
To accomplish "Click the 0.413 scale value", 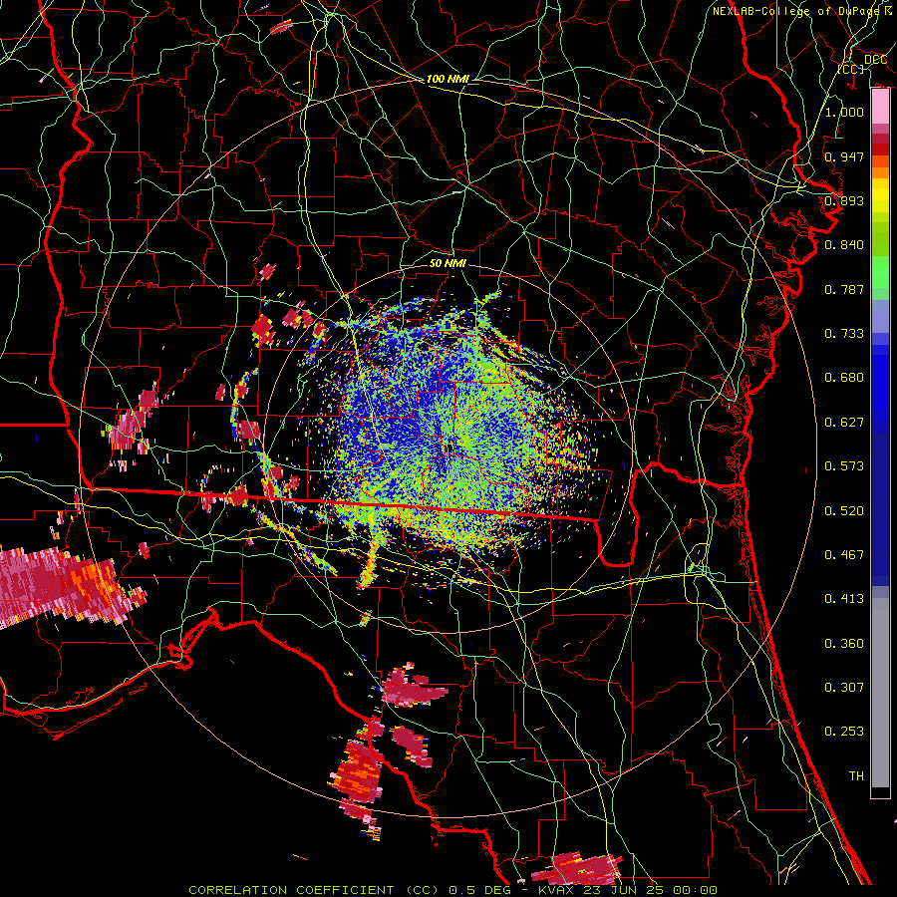I will (x=844, y=599).
